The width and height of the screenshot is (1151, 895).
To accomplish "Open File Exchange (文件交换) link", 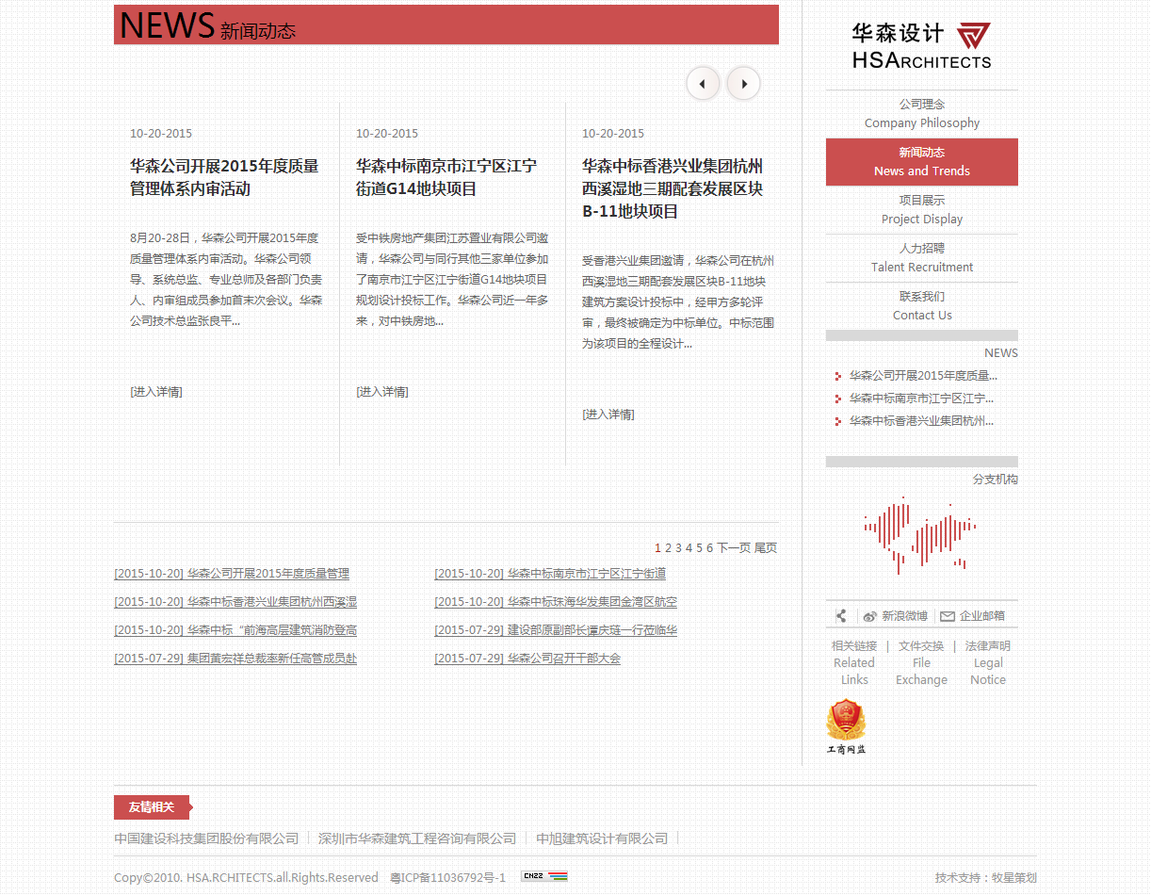I will (921, 663).
